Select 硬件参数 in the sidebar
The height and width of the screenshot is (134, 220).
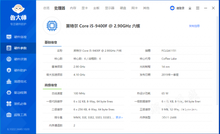[x=18, y=48]
